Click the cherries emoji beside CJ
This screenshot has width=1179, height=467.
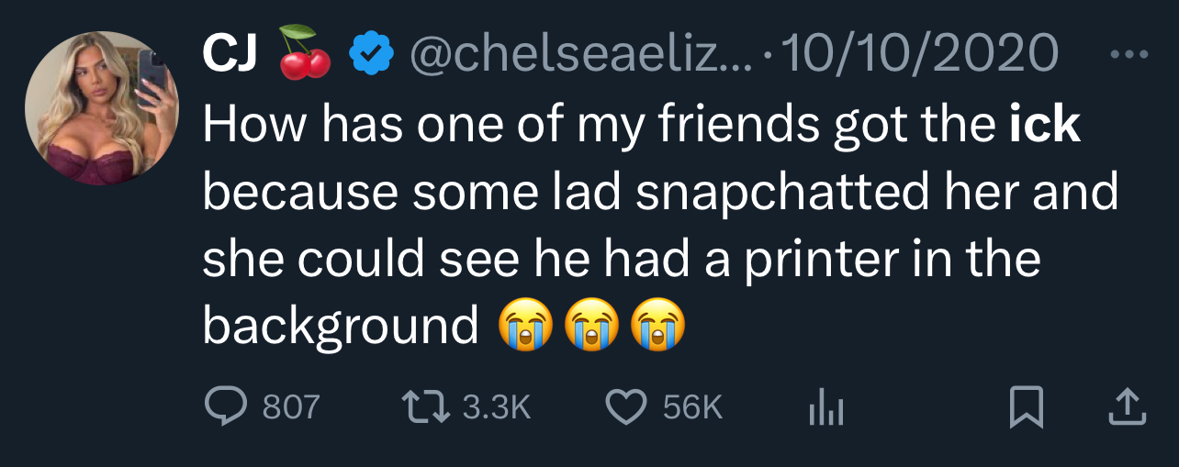click(x=304, y=53)
